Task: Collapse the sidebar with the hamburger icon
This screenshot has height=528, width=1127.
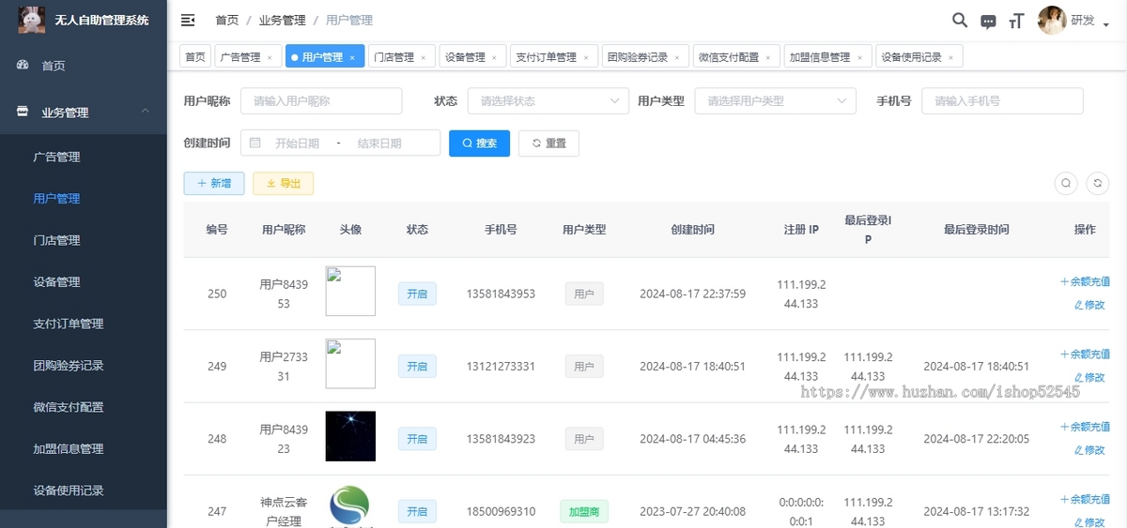Action: (x=188, y=20)
